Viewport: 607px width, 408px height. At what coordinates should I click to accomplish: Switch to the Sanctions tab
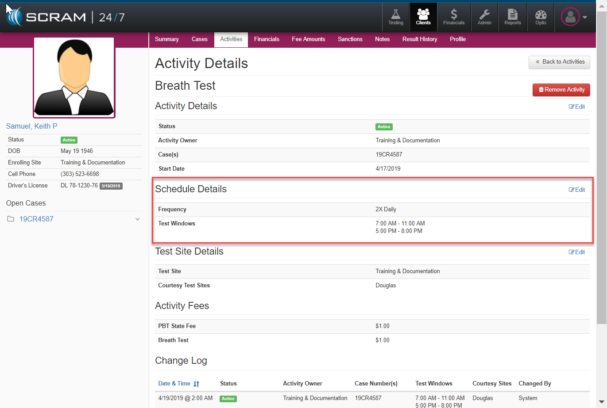(x=350, y=39)
